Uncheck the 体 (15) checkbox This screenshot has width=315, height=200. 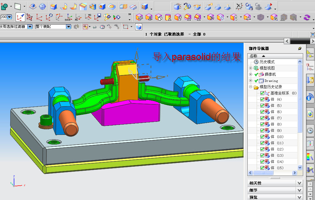pyautogui.click(x=262, y=168)
